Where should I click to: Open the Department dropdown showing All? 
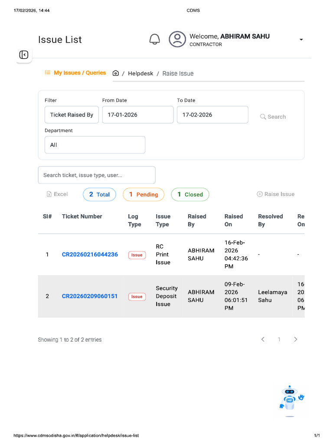coord(95,145)
